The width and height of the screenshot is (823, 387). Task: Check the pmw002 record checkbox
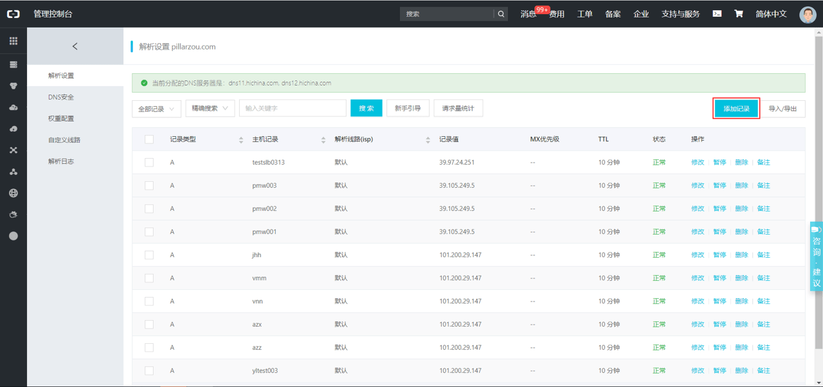[x=149, y=209]
